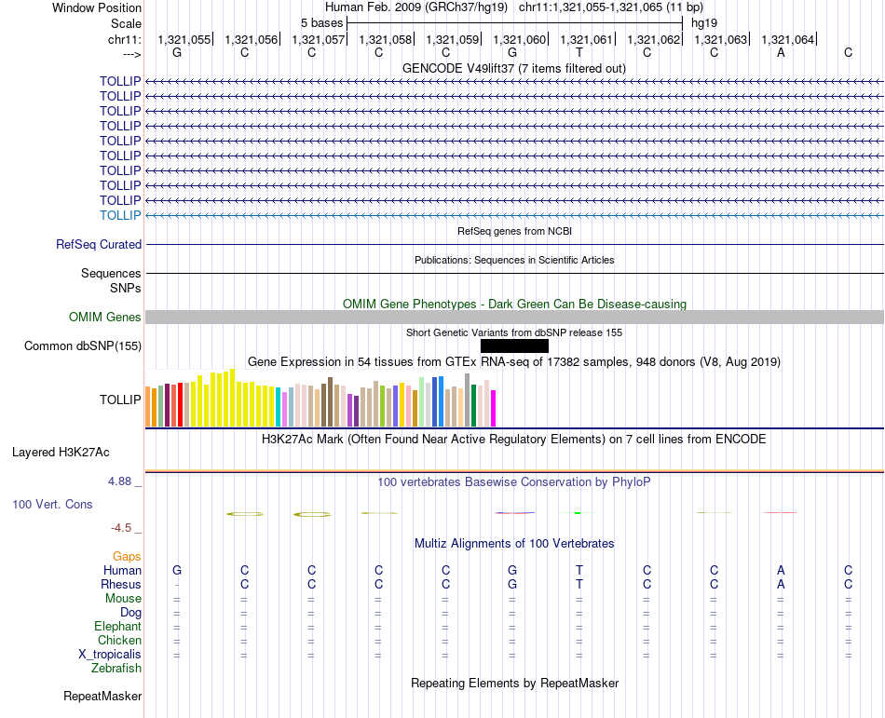The height and width of the screenshot is (718, 885).
Task: Click the cyan bar in the GTEx expression chart
Action: pos(279,407)
